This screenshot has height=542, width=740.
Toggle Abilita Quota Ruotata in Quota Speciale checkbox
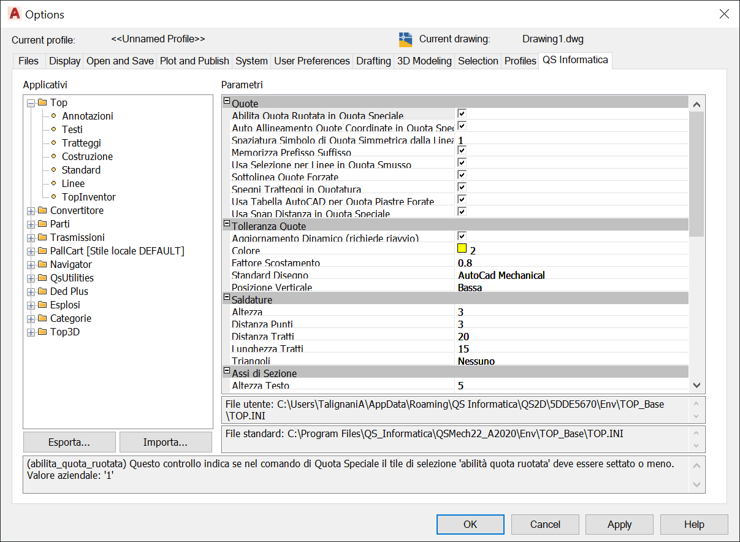(x=462, y=113)
